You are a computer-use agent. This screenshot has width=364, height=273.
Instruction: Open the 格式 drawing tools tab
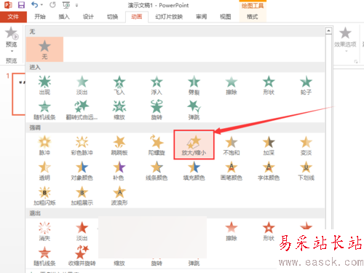tap(253, 17)
